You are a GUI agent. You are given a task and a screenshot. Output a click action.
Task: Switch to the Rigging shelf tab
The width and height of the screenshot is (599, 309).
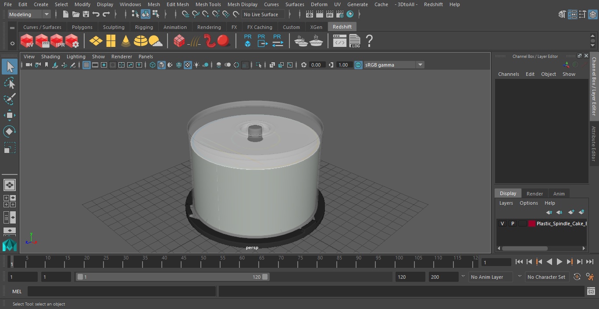[144, 27]
